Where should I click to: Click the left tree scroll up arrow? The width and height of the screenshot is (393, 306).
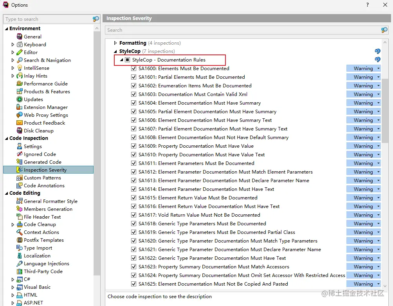point(97,28)
